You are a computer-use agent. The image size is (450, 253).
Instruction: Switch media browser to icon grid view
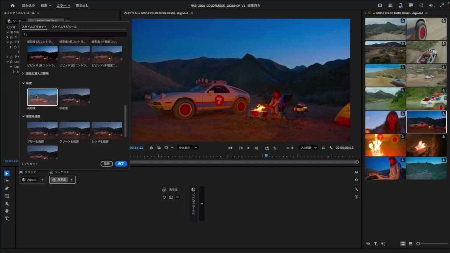(403, 244)
